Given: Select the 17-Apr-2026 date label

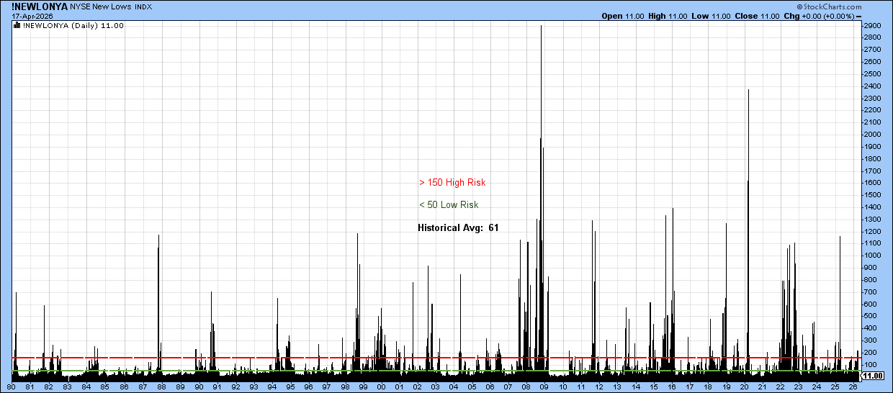Looking at the screenshot, I should 32,16.
